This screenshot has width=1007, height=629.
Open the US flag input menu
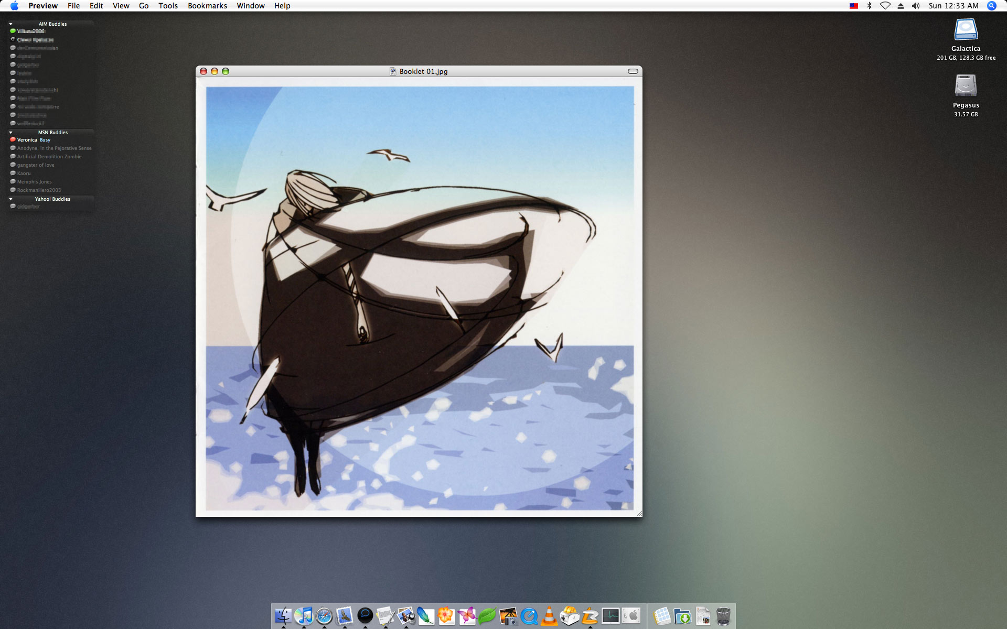[854, 6]
